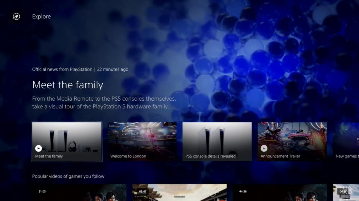The image size is (359, 201).
Task: Open the video with 31:03 duration
Action: click(x=79, y=192)
